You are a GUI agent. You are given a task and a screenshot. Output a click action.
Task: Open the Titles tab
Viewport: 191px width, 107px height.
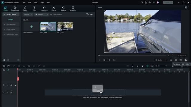[x=34, y=9]
